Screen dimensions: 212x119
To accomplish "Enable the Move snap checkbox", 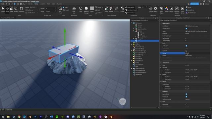I will click(39, 11).
